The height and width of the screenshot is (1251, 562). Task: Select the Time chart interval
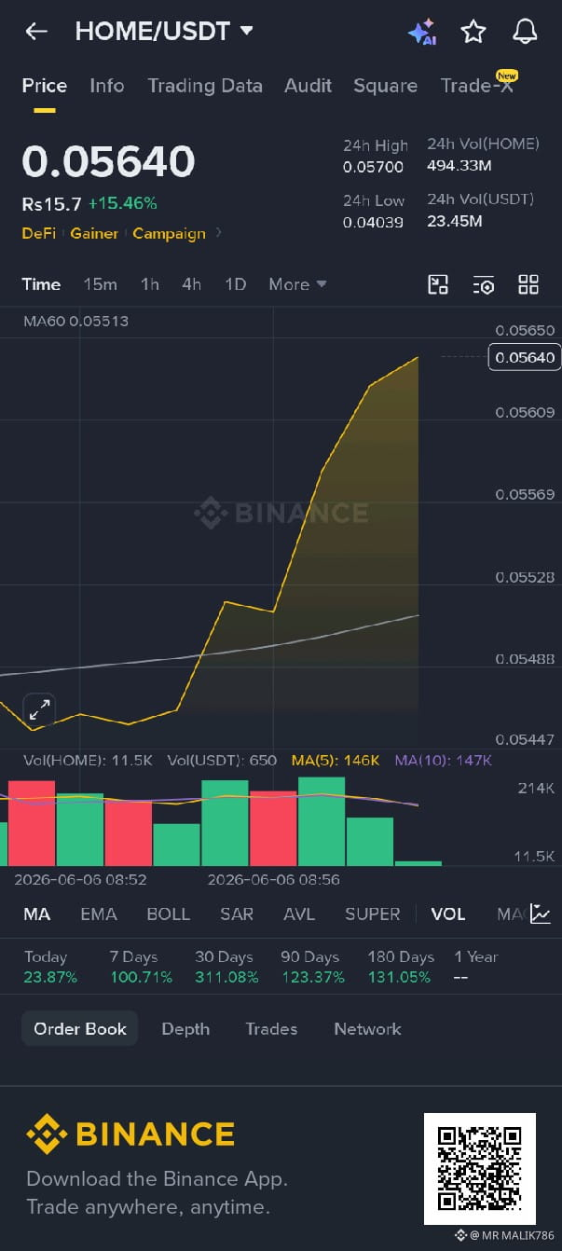pos(41,284)
